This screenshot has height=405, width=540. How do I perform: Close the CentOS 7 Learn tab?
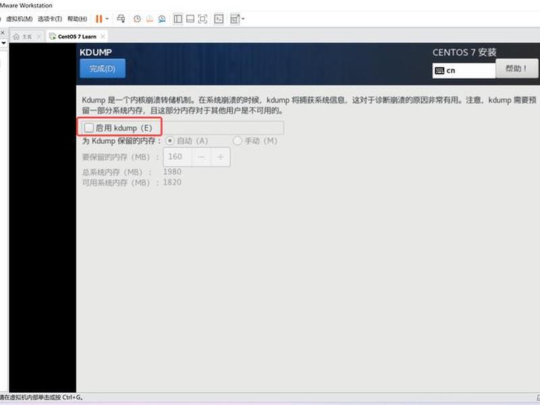[x=103, y=36]
